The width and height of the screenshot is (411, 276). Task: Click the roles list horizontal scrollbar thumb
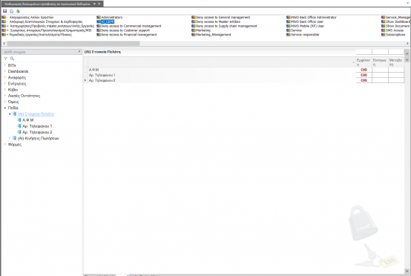(73, 43)
